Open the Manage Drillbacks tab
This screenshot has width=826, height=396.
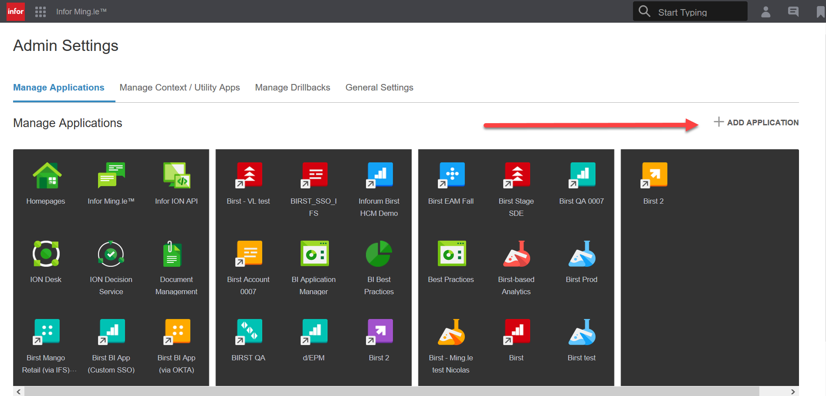[x=293, y=87]
